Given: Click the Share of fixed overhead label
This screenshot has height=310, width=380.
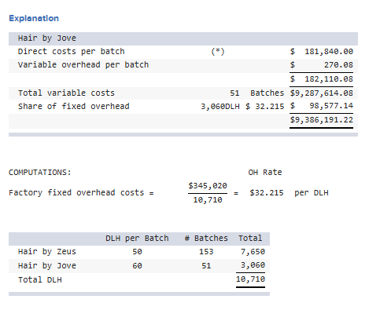Looking at the screenshot, I should [73, 106].
